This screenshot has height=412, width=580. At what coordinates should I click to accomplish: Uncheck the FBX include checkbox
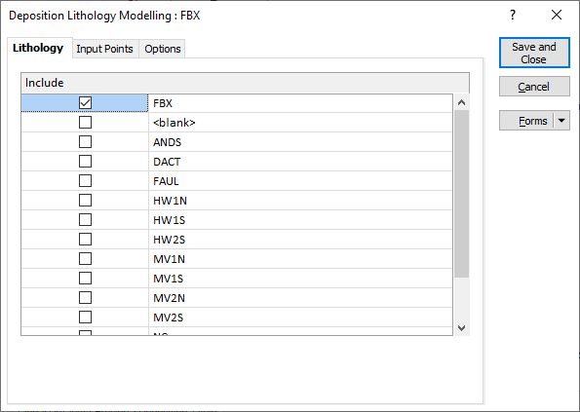[85, 102]
